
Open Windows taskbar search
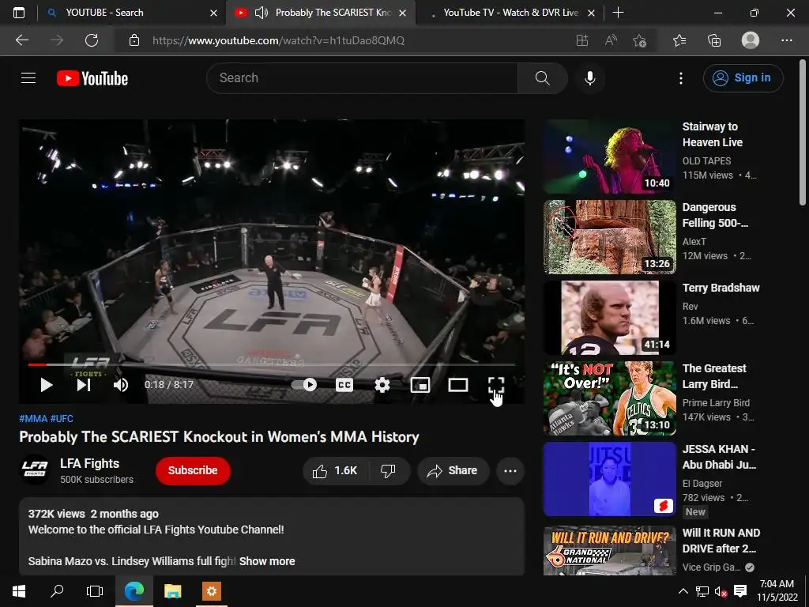point(57,591)
